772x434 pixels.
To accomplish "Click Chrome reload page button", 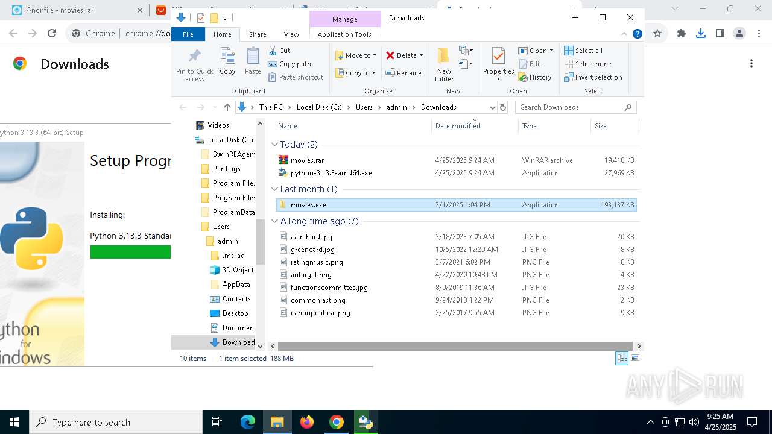I will point(52,34).
